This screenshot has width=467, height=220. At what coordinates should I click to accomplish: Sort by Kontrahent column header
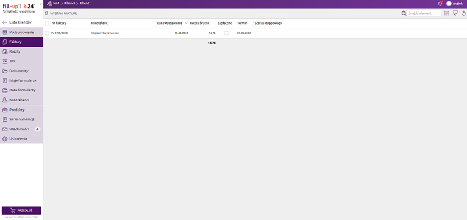tap(99, 23)
